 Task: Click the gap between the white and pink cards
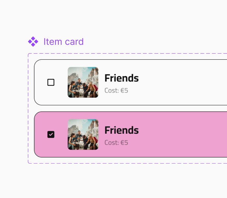130,108
